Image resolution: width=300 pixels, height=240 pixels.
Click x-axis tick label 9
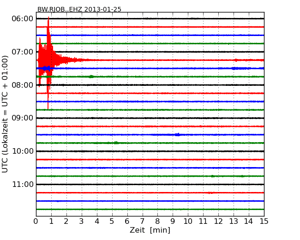pyautogui.click(x=173, y=222)
